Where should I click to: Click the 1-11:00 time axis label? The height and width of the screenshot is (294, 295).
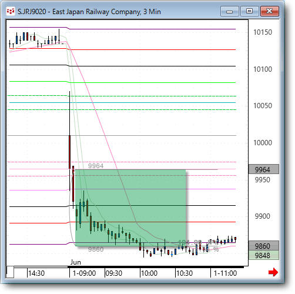coord(225,273)
